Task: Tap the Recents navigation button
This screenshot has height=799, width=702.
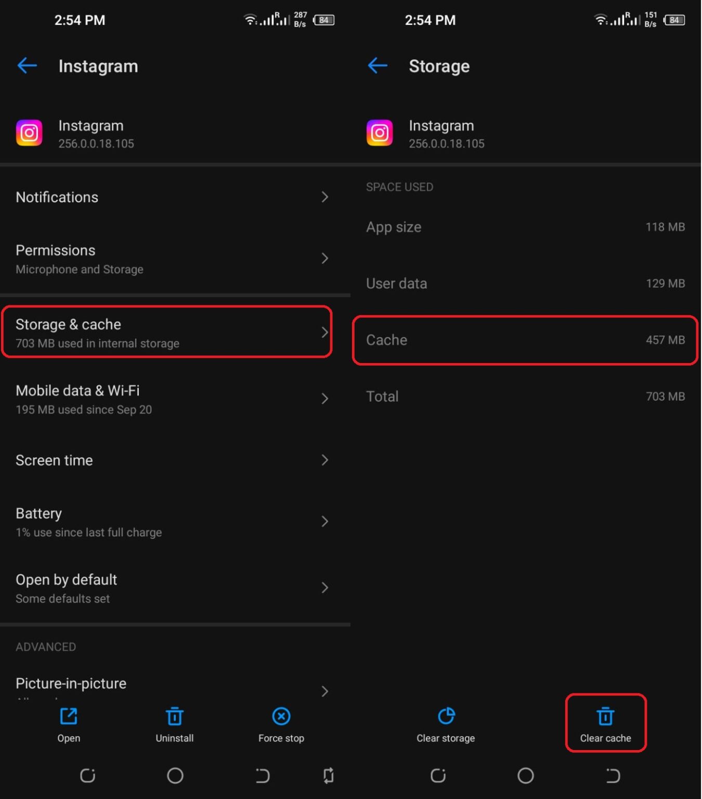Action: click(x=87, y=776)
